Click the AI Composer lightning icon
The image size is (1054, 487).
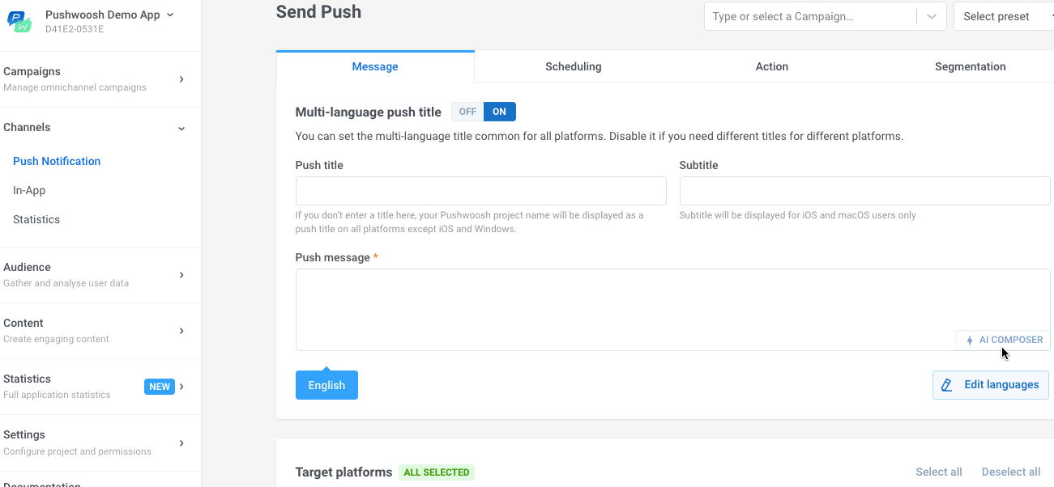pyautogui.click(x=970, y=341)
